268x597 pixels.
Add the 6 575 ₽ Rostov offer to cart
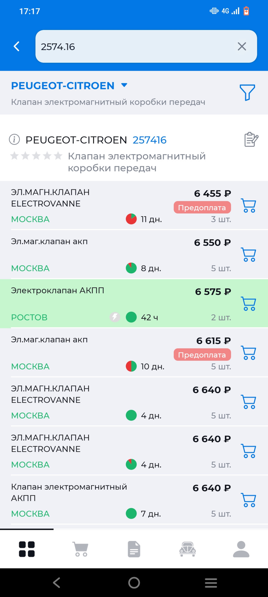(x=248, y=304)
